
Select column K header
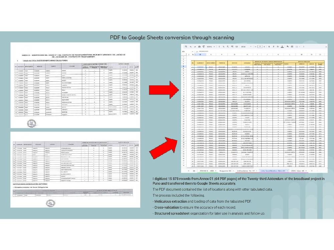coord(278,55)
